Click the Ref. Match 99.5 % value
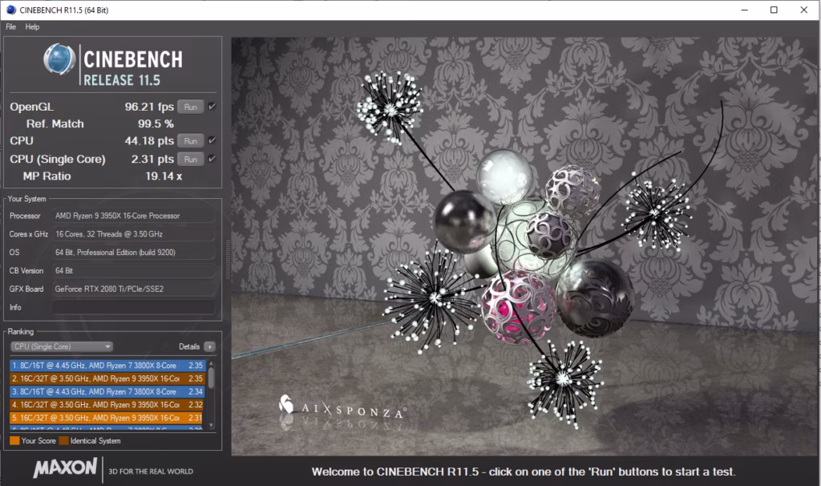 click(x=156, y=124)
